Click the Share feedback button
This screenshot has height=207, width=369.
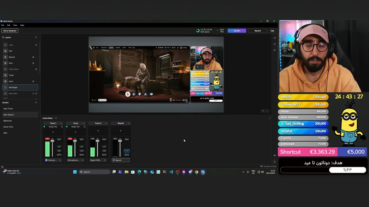pos(10,31)
